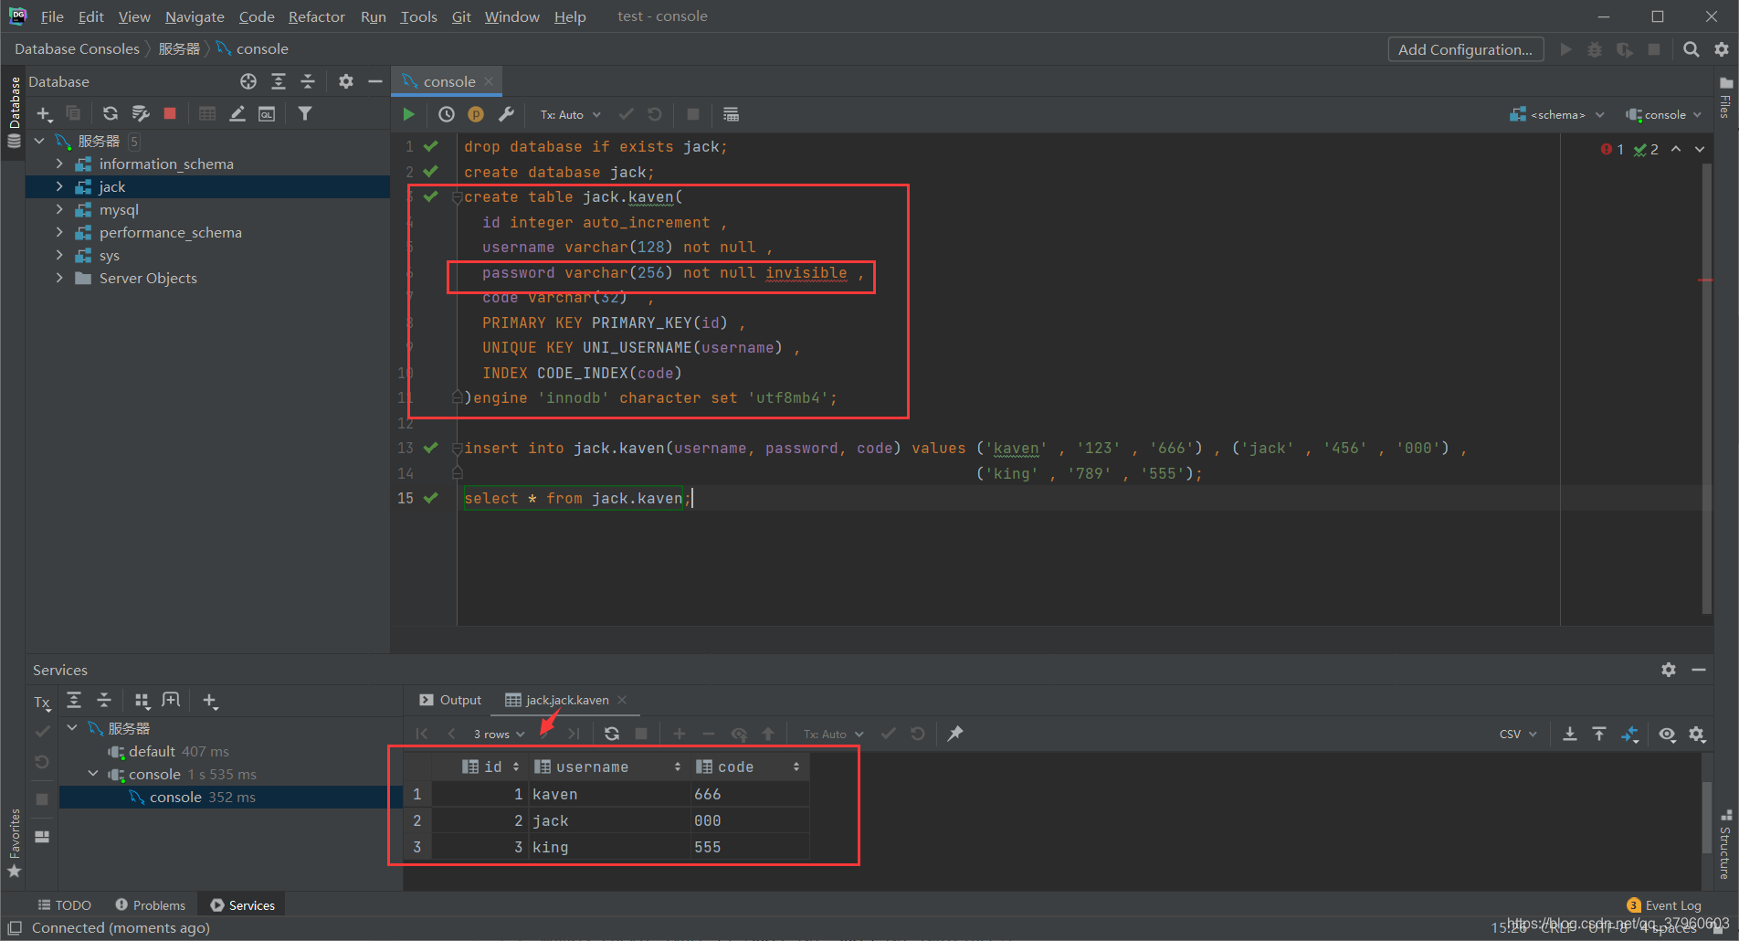Toggle the tool window bars icon at bottom-left corner
The width and height of the screenshot is (1739, 941).
[15, 927]
